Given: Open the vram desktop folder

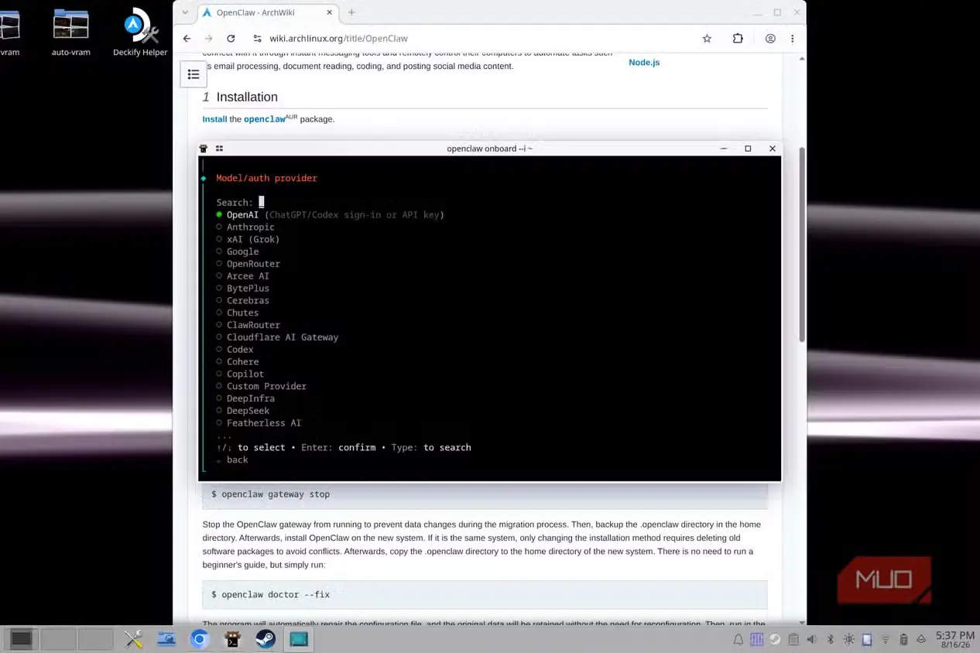Looking at the screenshot, I should point(9,32).
